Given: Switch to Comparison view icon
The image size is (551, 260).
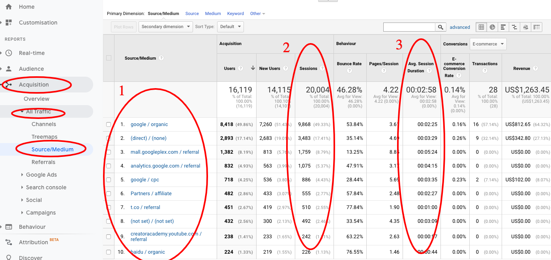Looking at the screenshot, I should click(514, 27).
